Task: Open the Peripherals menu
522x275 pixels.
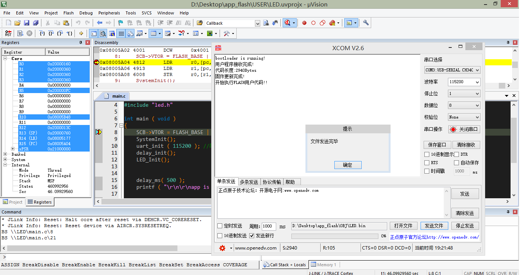Action: click(x=109, y=13)
